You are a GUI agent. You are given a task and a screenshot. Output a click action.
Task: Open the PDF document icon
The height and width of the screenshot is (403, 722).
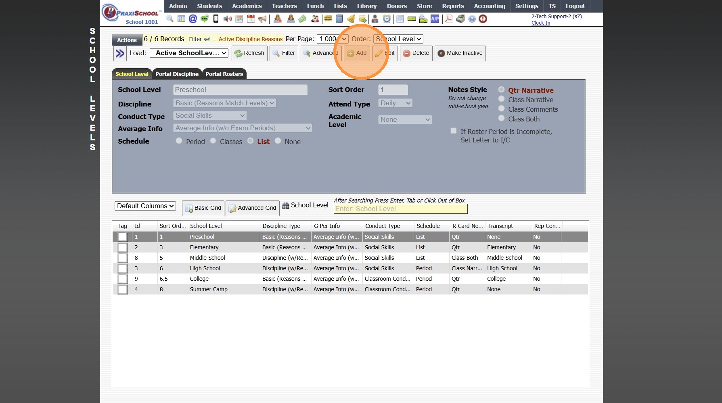coord(448,19)
